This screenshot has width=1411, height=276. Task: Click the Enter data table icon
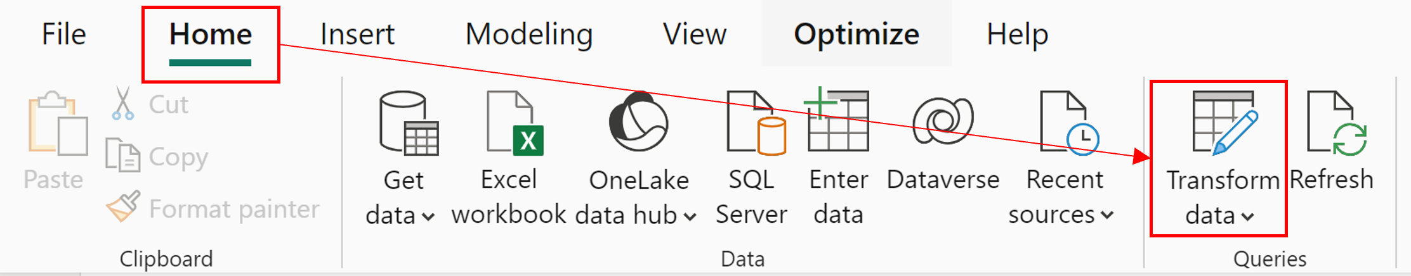pyautogui.click(x=837, y=121)
